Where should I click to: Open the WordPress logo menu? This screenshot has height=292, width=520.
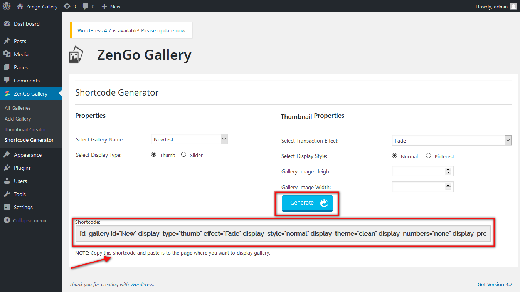[x=7, y=6]
